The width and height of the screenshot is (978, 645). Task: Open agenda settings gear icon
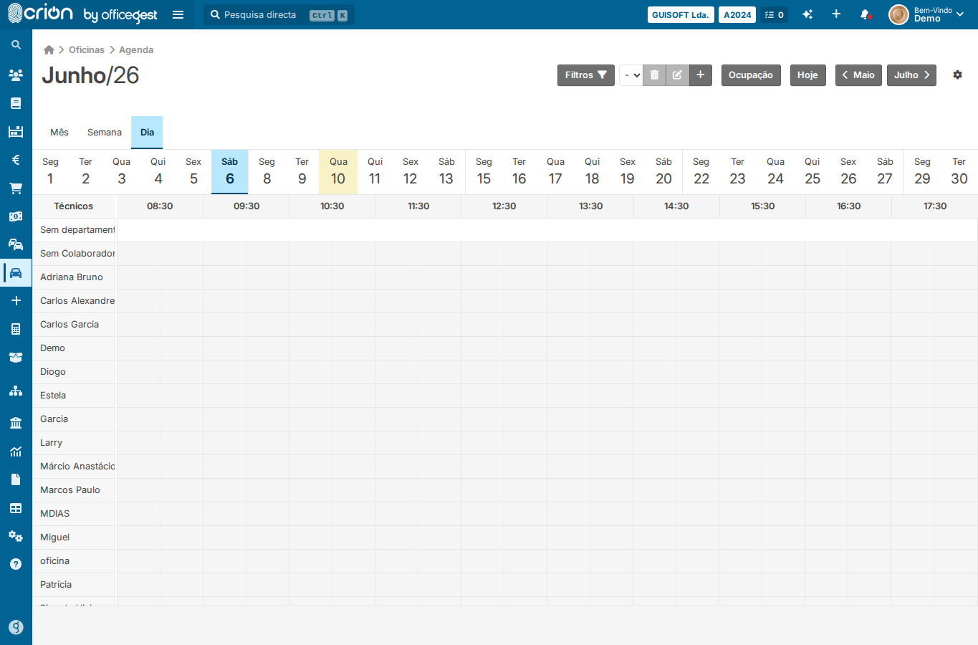957,75
